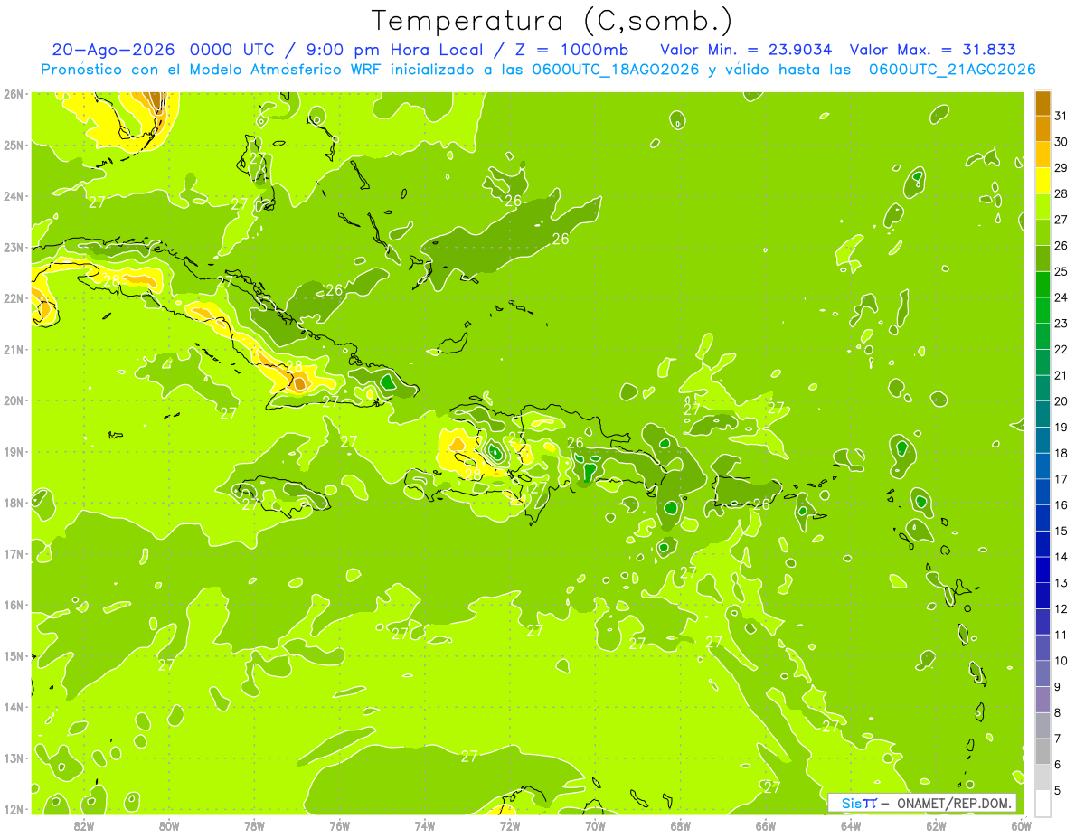Click the blue legend swatch between 15 and 16
Viewport: 1085px width, 838px height.
click(1043, 518)
